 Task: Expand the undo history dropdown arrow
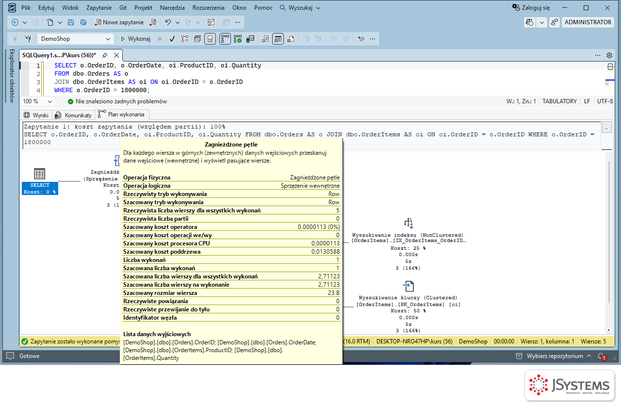[x=177, y=22]
